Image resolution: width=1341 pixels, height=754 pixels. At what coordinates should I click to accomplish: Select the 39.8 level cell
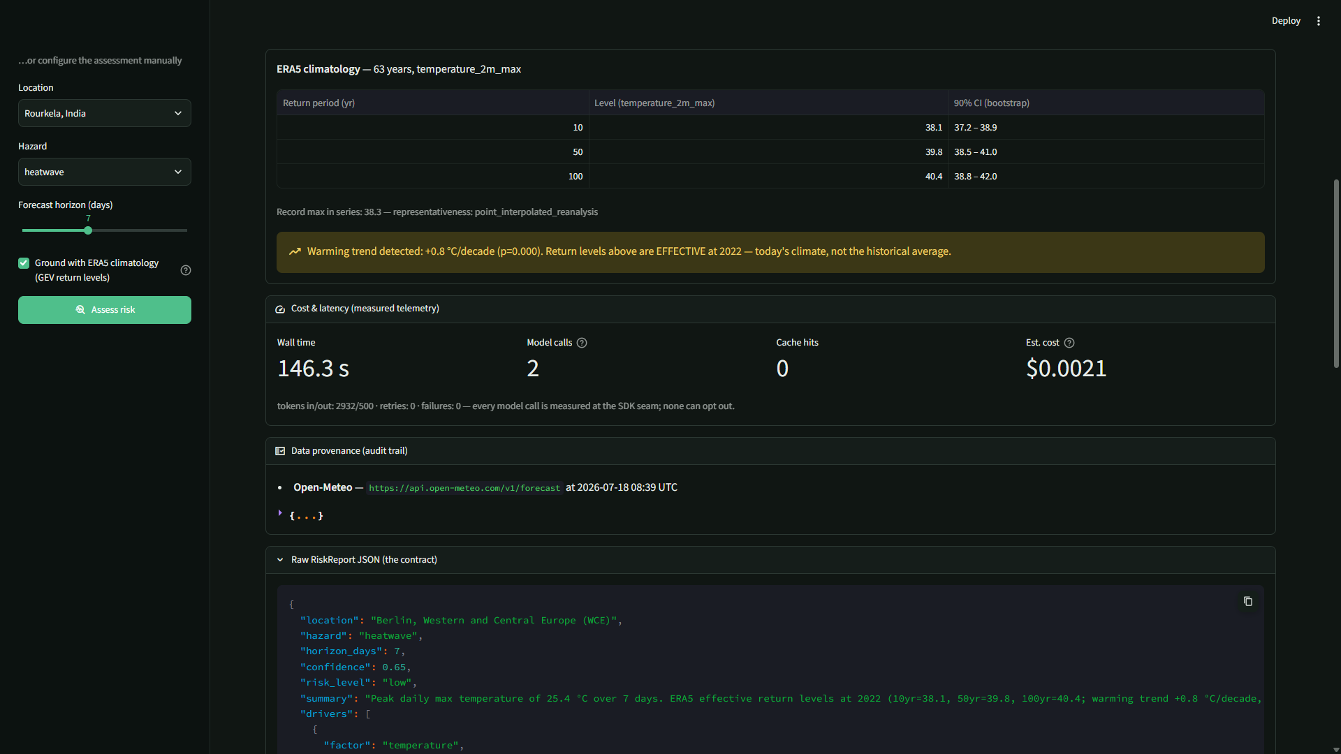(x=768, y=152)
